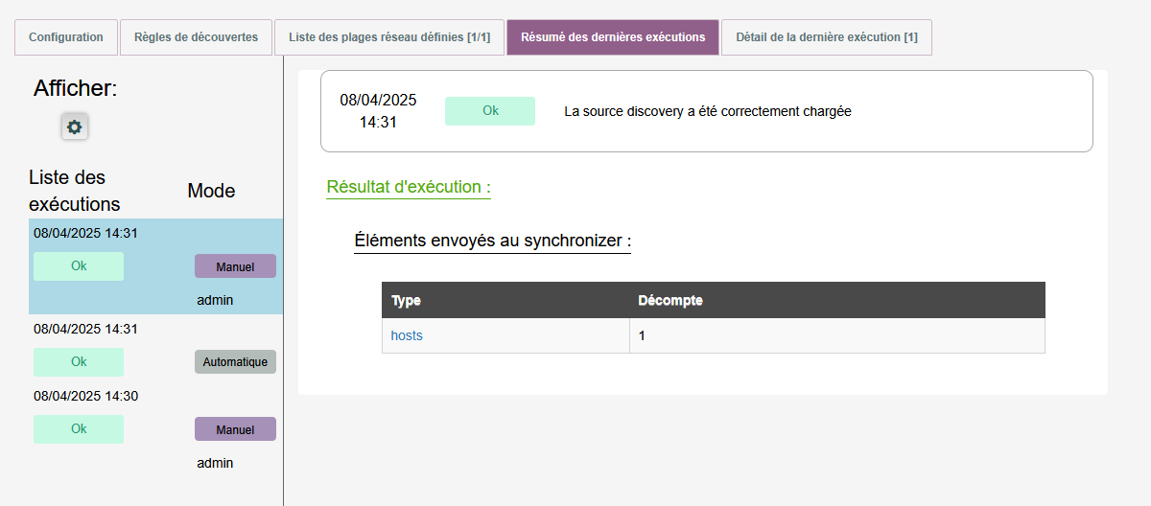Click Ok badge of the Automatique execution
This screenshot has height=506, width=1151.
79,362
